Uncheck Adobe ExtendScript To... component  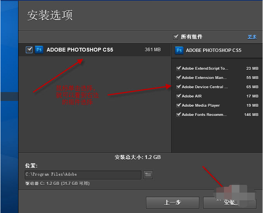tap(178, 69)
